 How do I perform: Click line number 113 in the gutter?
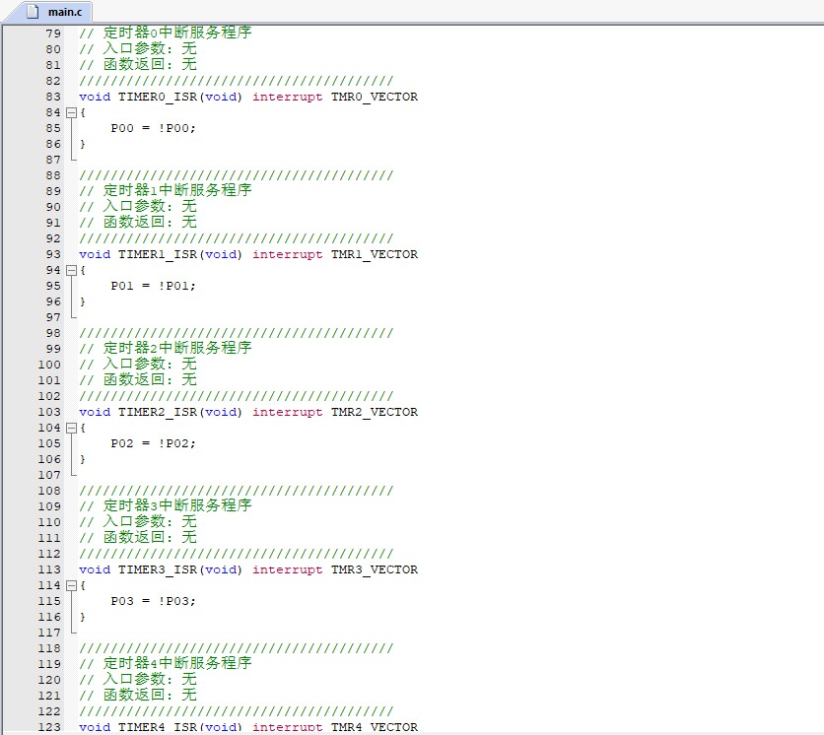click(x=48, y=569)
